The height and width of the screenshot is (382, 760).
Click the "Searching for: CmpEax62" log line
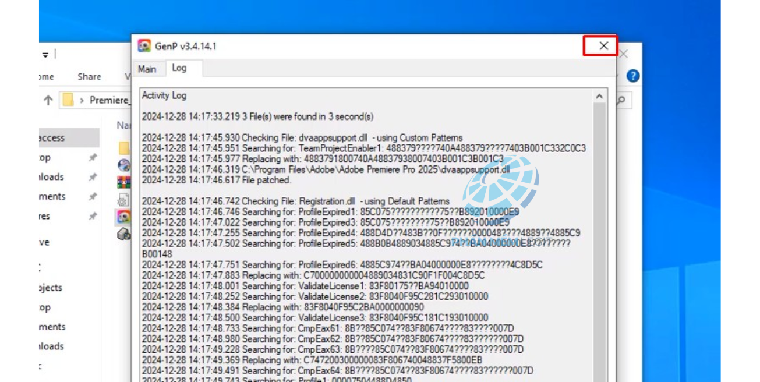(x=333, y=339)
